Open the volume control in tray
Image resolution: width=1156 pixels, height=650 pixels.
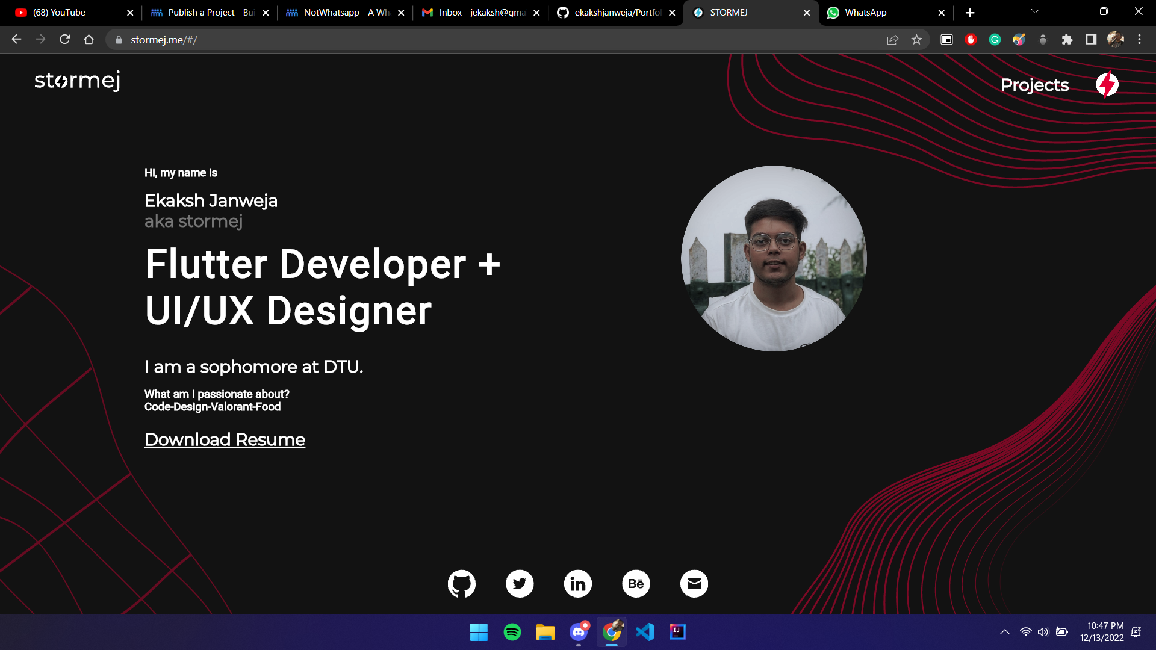tap(1043, 632)
